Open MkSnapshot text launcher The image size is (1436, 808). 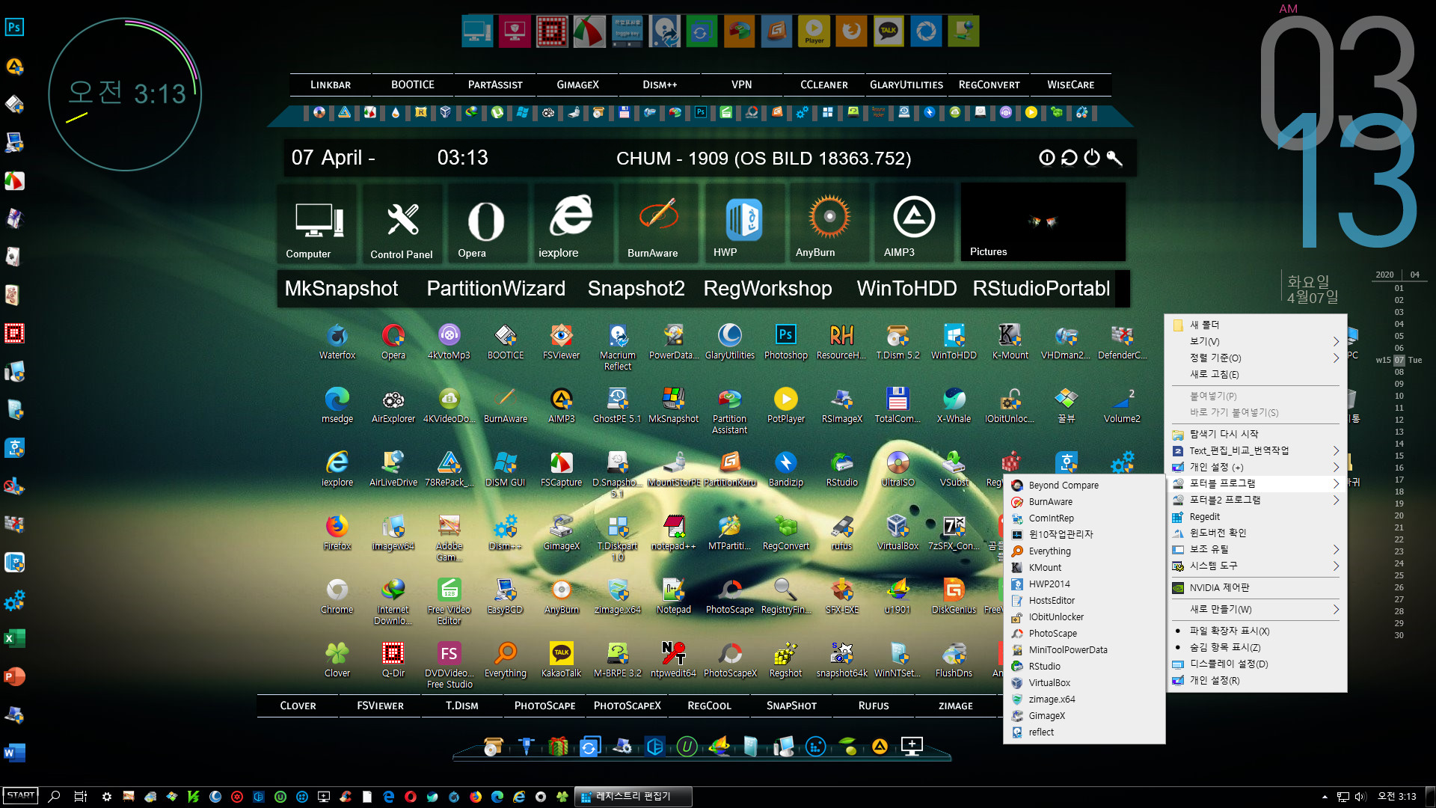tap(341, 288)
